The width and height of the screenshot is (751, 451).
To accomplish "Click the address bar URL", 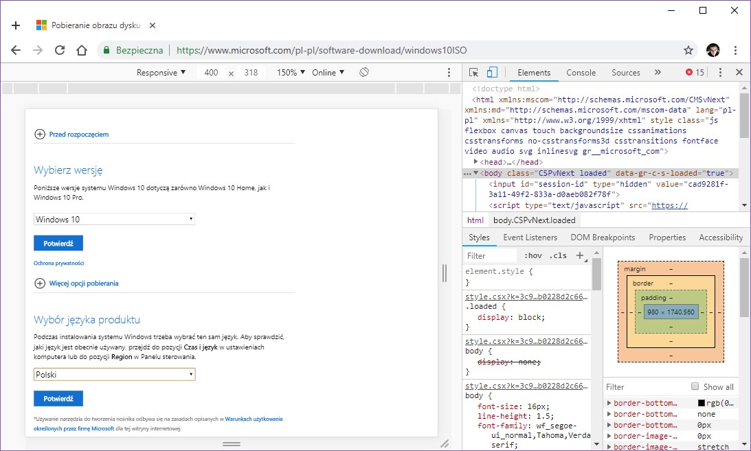I will tap(322, 50).
